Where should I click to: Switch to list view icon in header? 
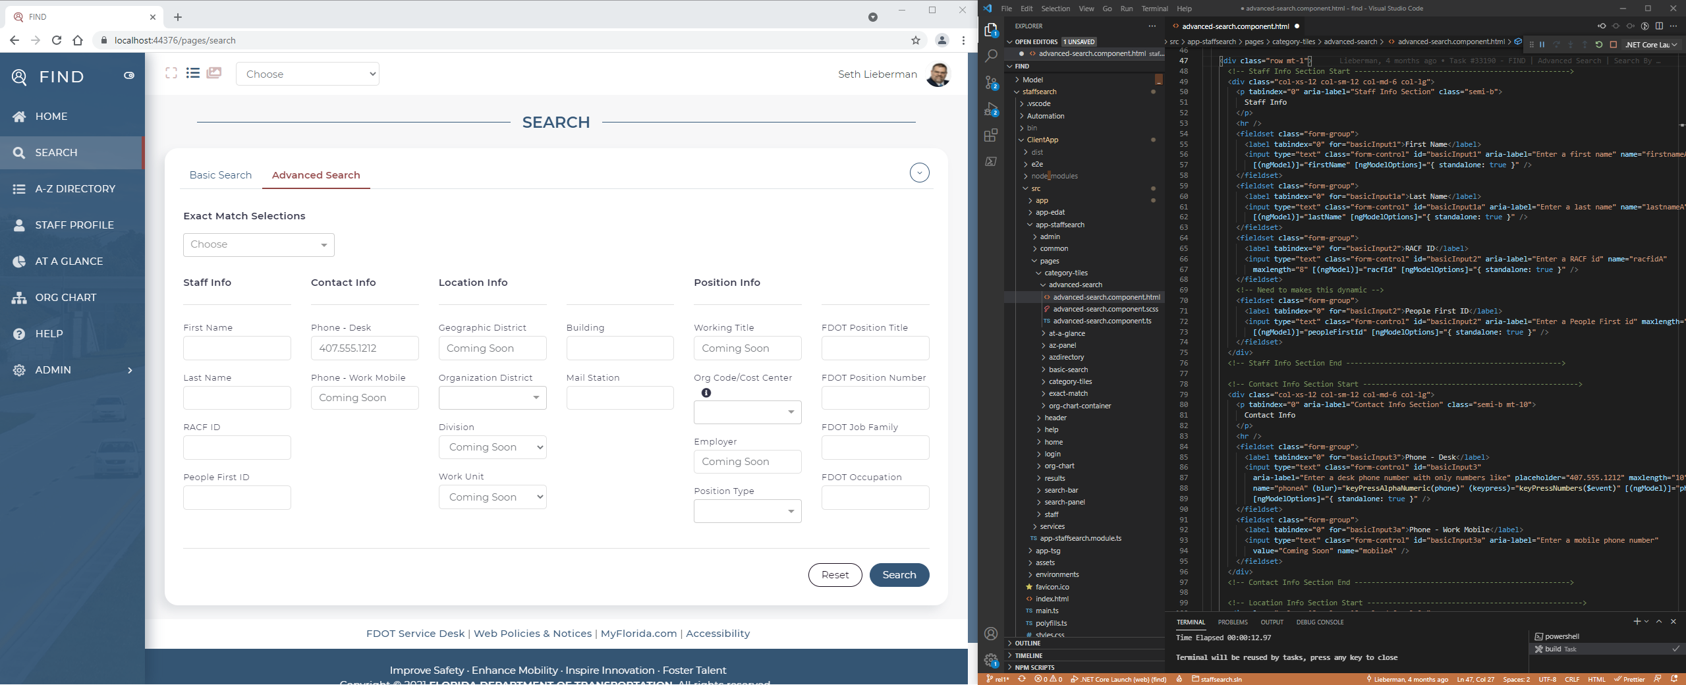point(192,73)
